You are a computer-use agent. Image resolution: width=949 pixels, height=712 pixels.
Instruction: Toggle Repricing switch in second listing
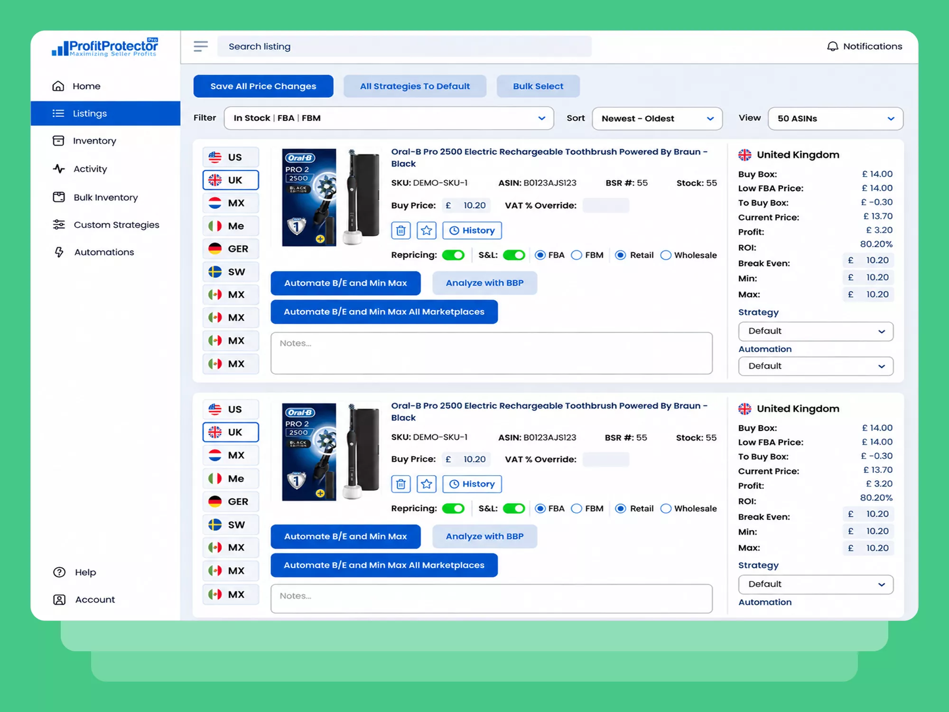click(453, 508)
